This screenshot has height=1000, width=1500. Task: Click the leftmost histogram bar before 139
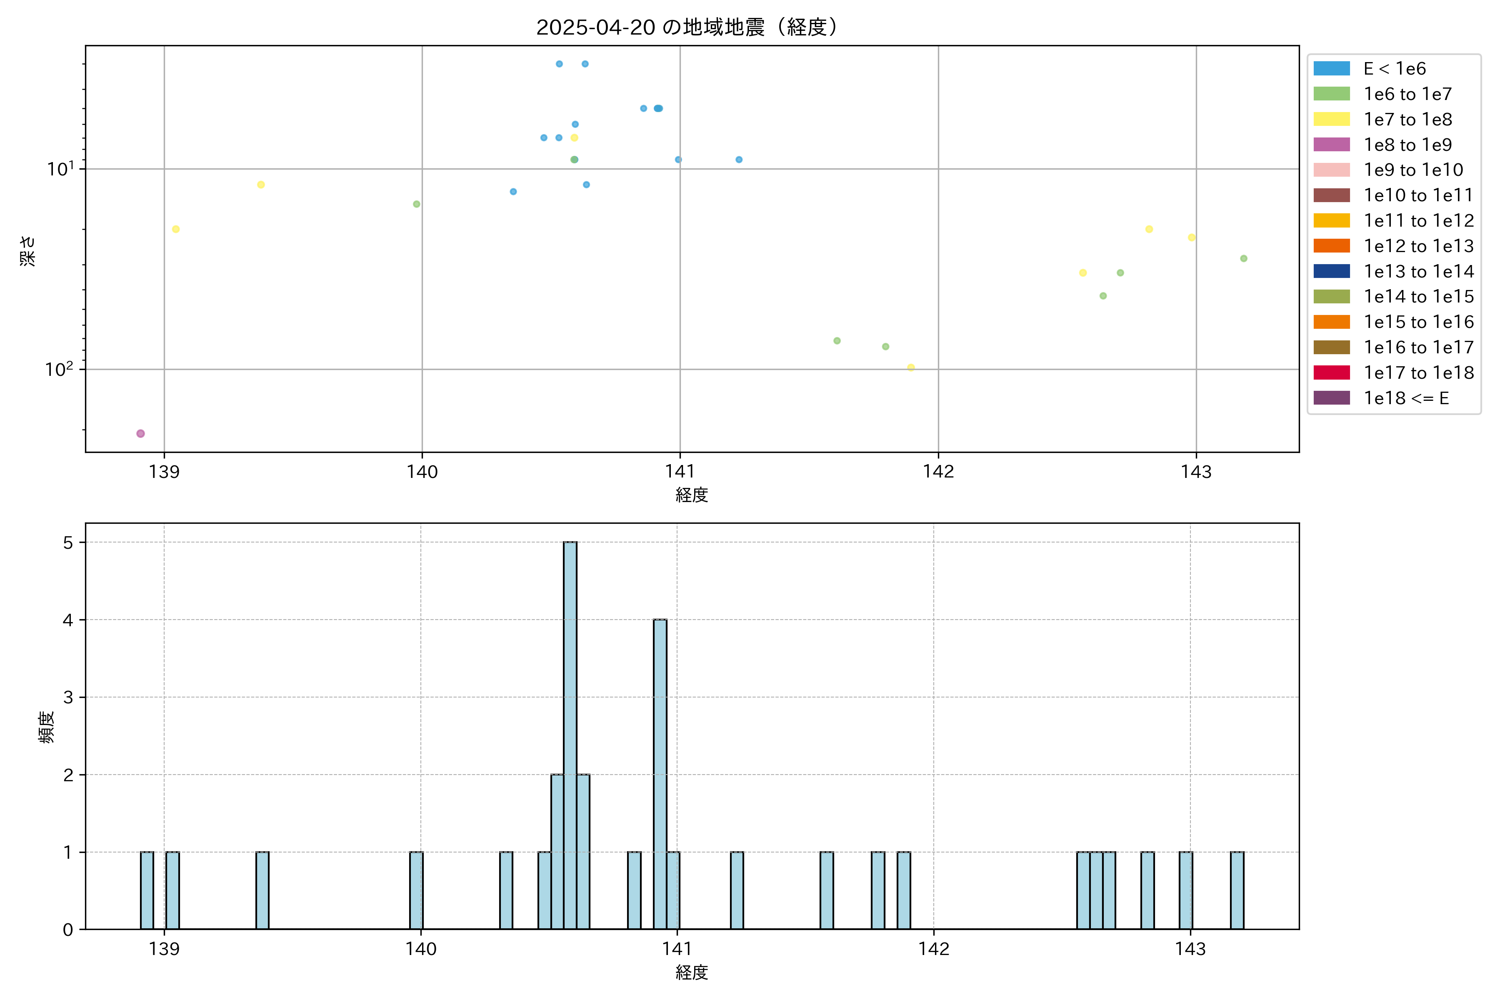[147, 890]
